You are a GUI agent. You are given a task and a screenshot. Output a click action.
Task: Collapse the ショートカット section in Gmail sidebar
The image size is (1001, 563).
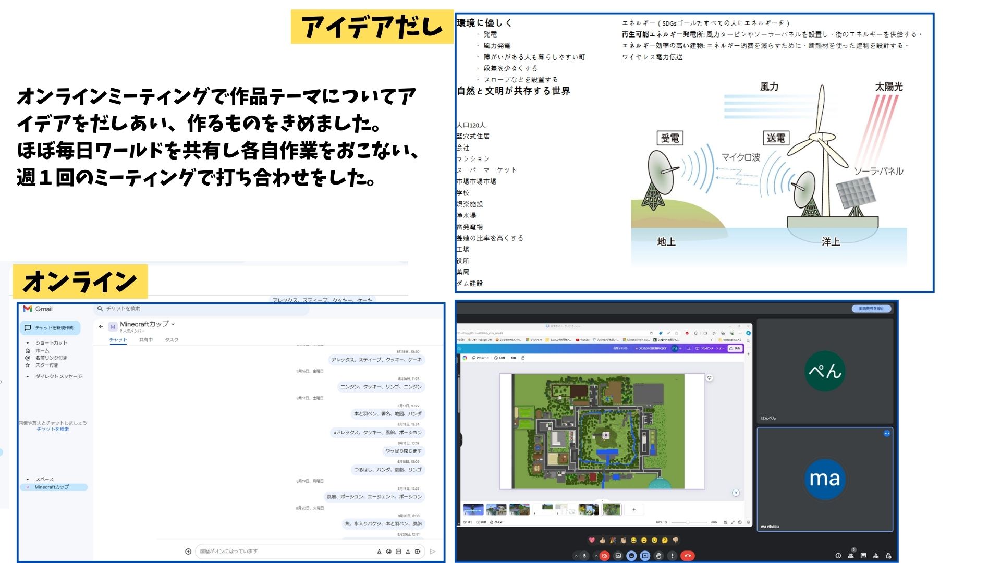pos(27,343)
